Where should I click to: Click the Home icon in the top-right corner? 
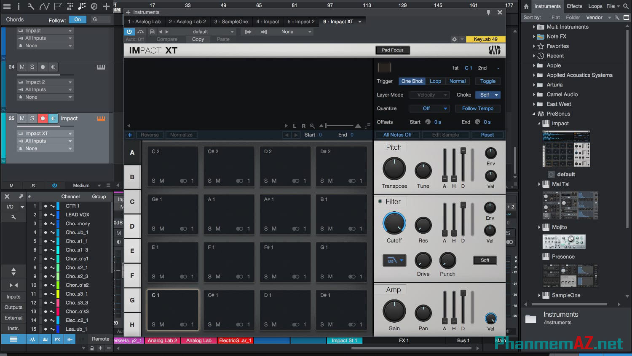(526, 6)
